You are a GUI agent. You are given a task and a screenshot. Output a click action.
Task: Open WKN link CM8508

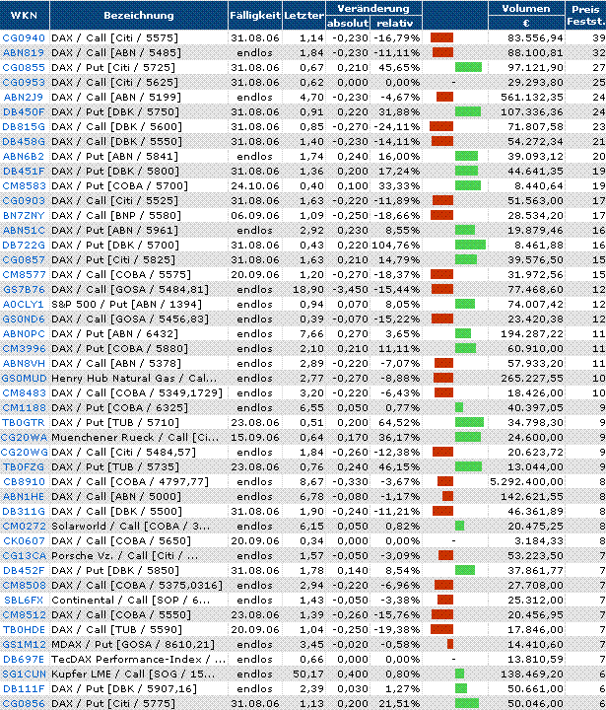pos(24,586)
